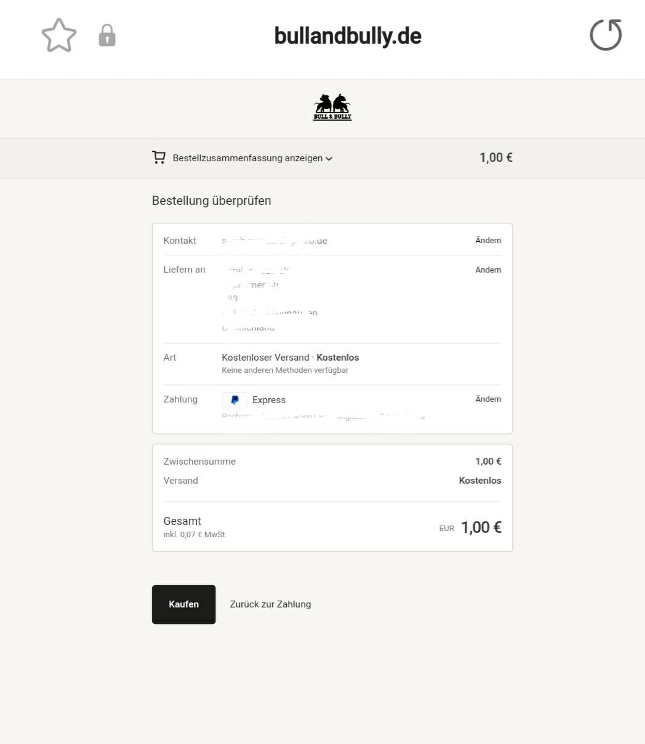The height and width of the screenshot is (744, 645).
Task: Click the order total 1,00 € in header bar
Action: point(496,158)
